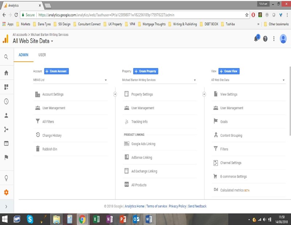Click arrow between Property and View columns

[204, 94]
